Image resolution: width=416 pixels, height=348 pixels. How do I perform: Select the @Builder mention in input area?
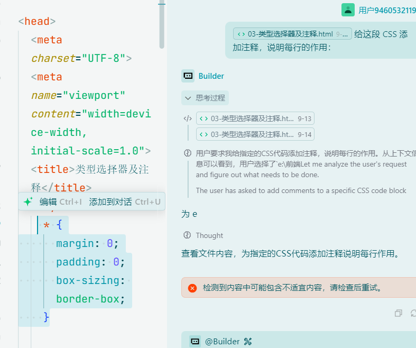coord(223,341)
